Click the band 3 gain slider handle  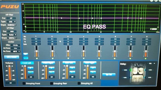coord(68,51)
